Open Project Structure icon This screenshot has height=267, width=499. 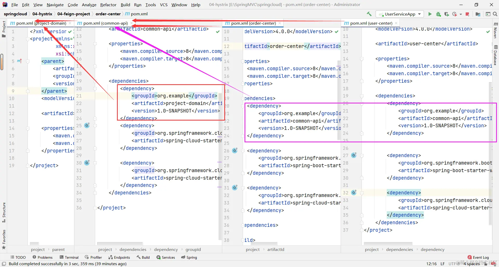478,14
